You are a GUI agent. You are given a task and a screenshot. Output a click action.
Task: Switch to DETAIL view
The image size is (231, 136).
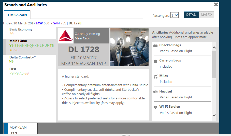click(191, 15)
